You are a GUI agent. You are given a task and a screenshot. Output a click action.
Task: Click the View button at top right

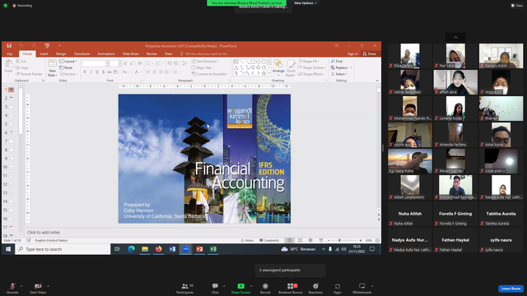[x=517, y=6]
